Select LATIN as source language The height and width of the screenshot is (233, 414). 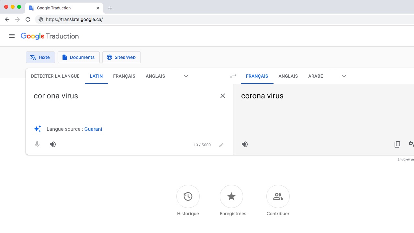point(96,76)
